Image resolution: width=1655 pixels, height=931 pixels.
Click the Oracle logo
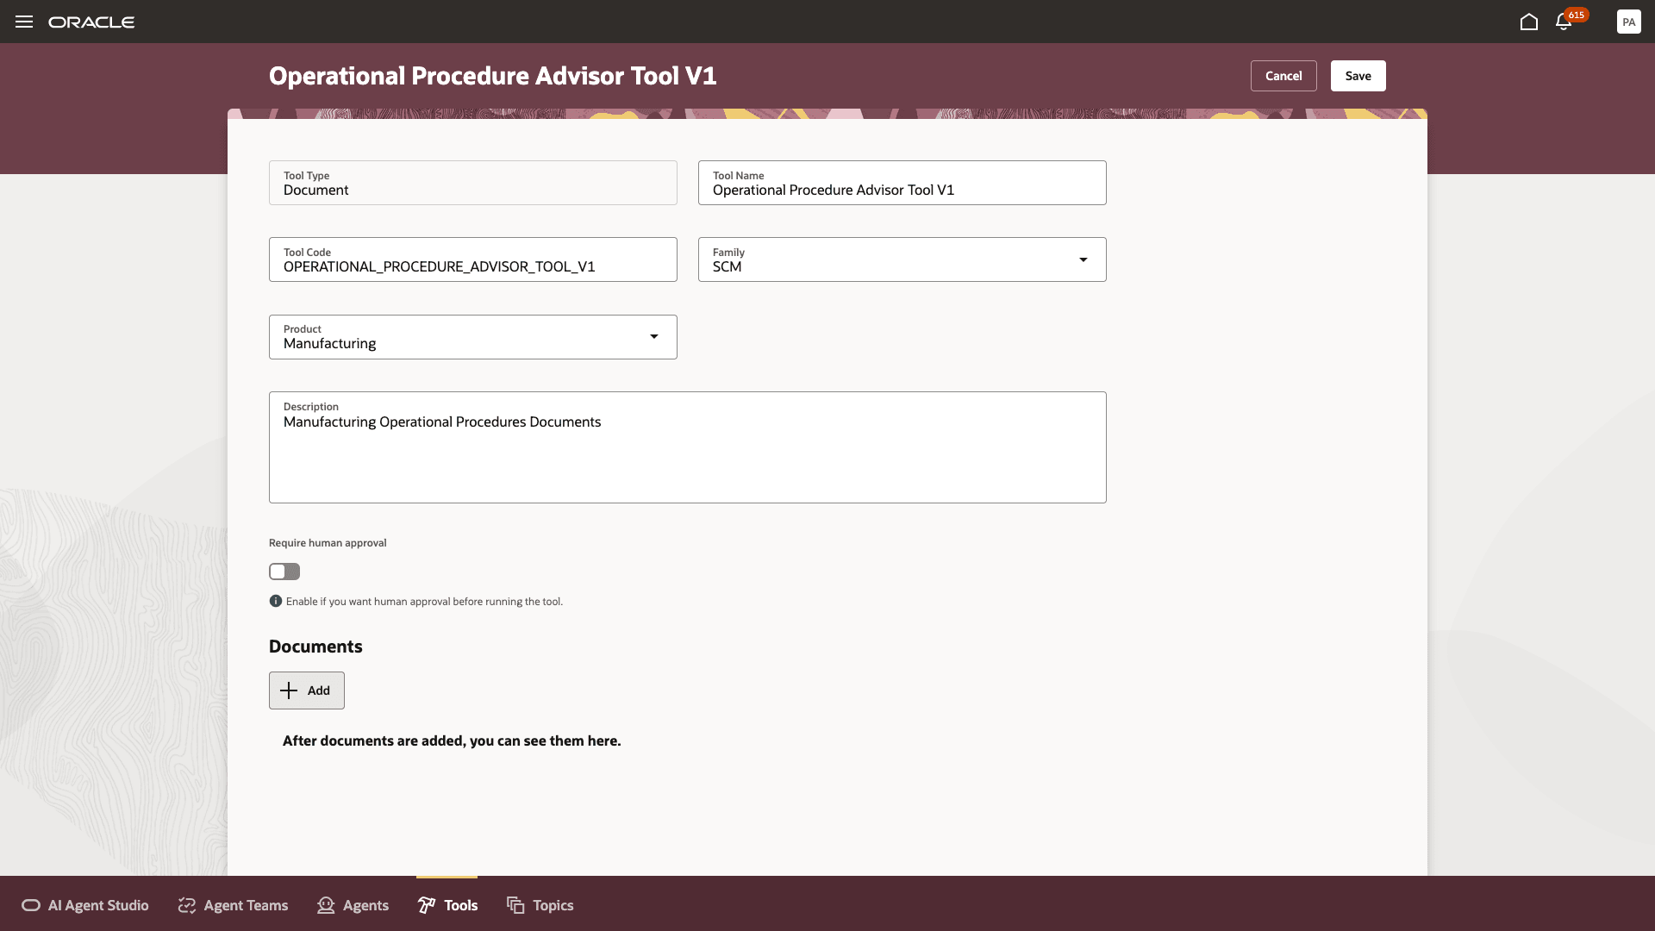point(92,22)
